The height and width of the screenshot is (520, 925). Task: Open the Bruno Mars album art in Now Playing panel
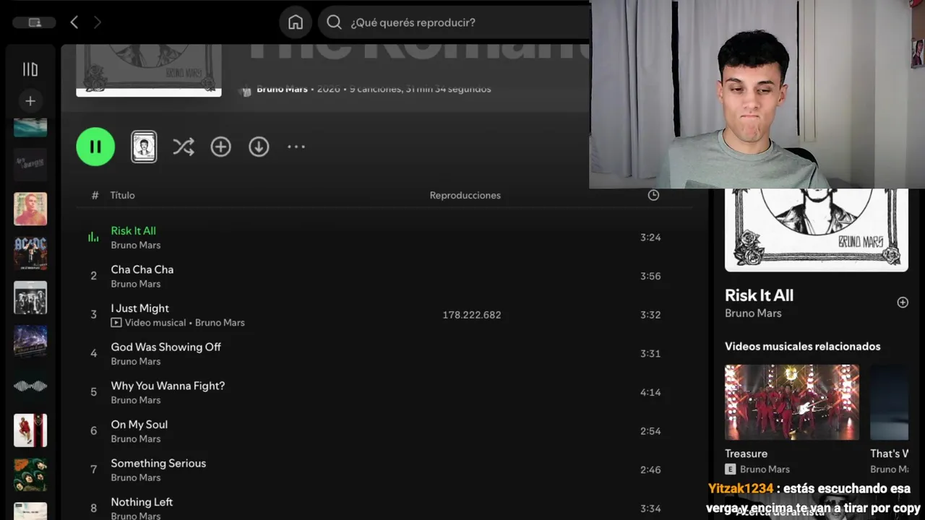[x=817, y=230]
